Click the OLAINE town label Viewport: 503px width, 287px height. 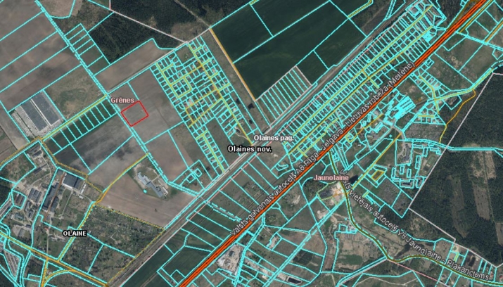click(75, 234)
